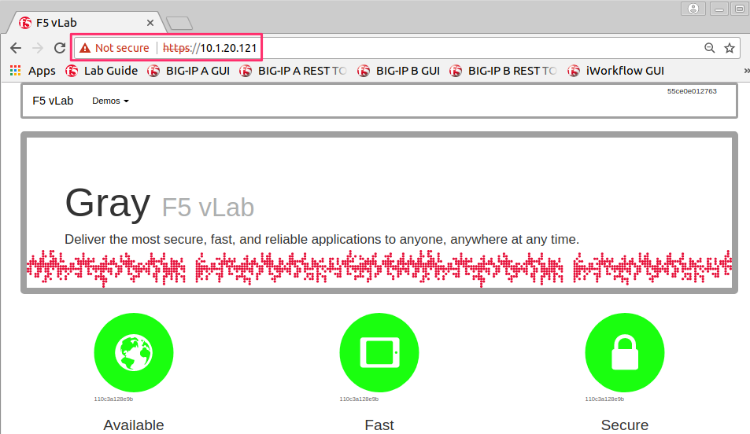Viewport: 750px width, 434px height.
Task: Reload the current page
Action: [59, 48]
